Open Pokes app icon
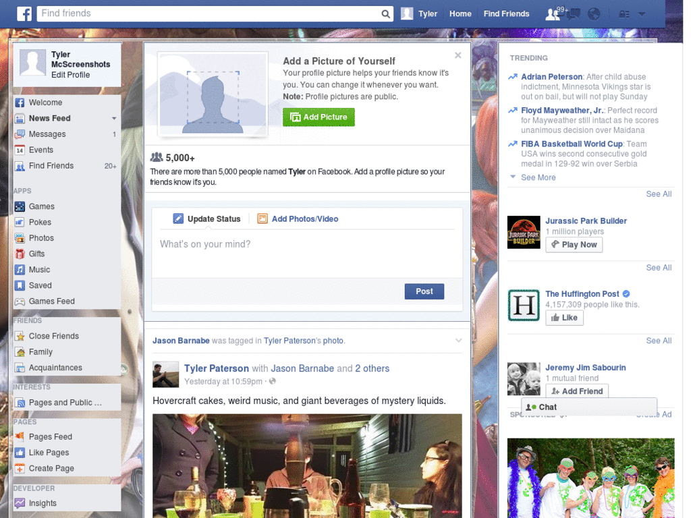Image resolution: width=691 pixels, height=518 pixels. 20,223
